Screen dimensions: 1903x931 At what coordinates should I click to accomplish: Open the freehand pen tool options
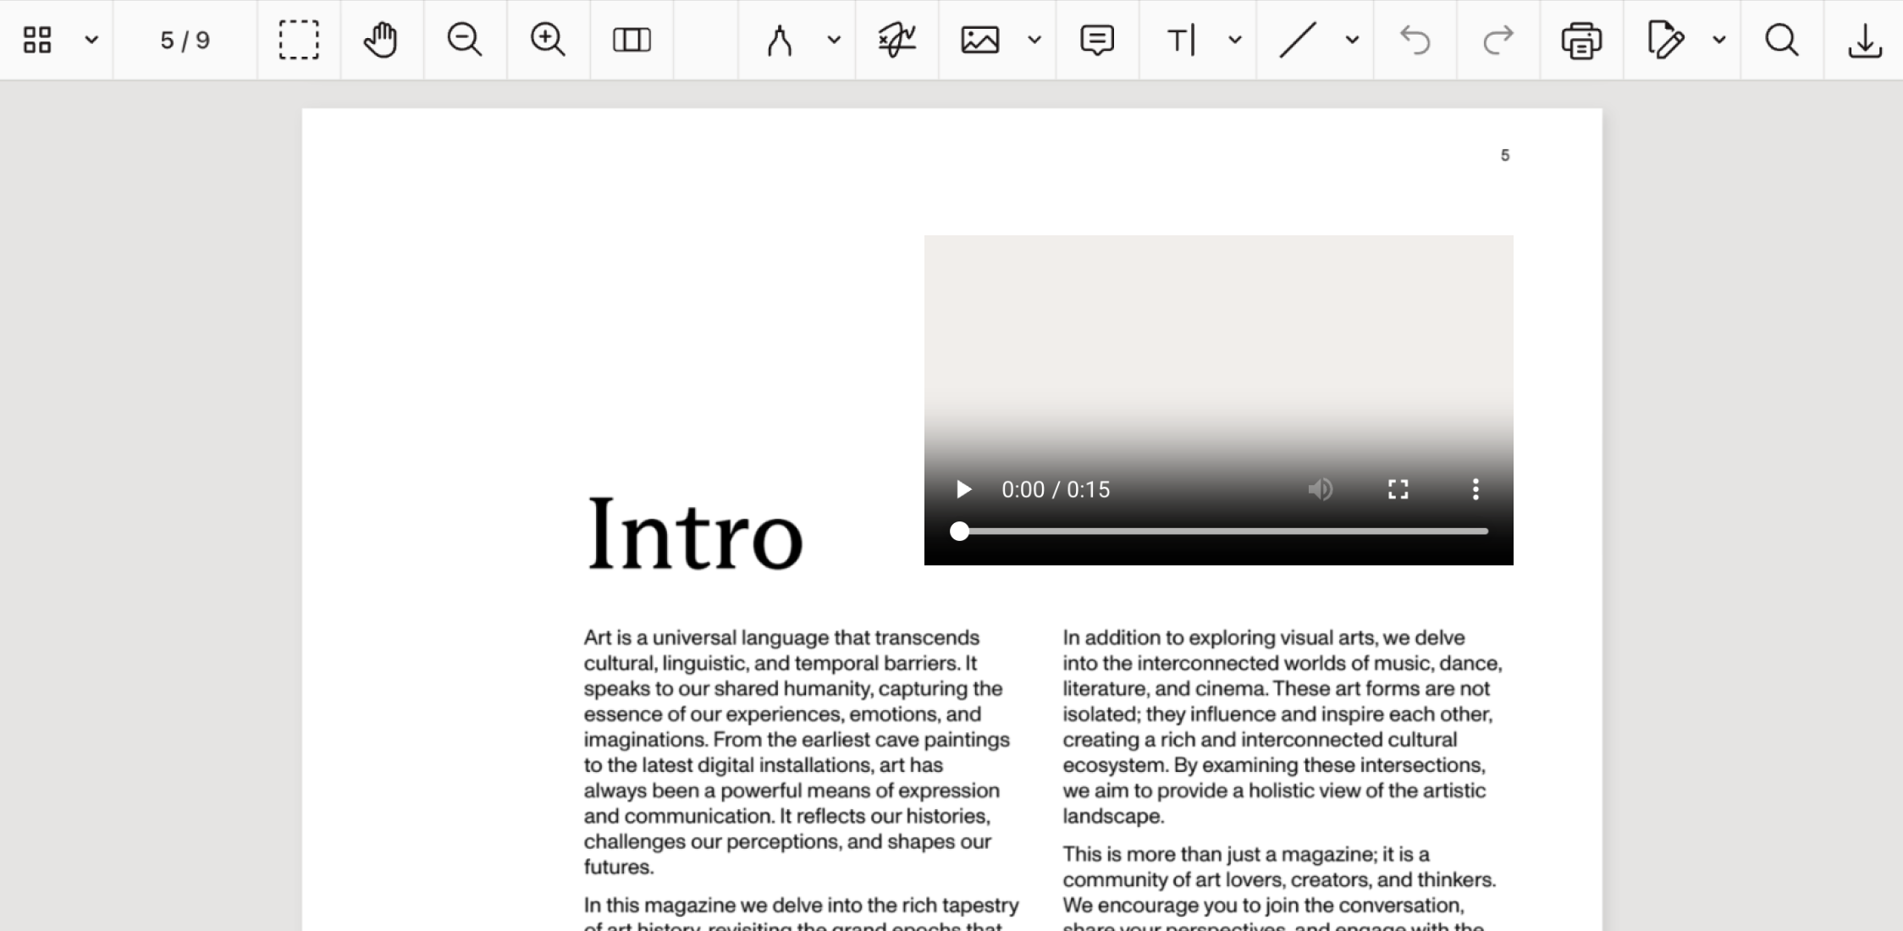point(833,39)
